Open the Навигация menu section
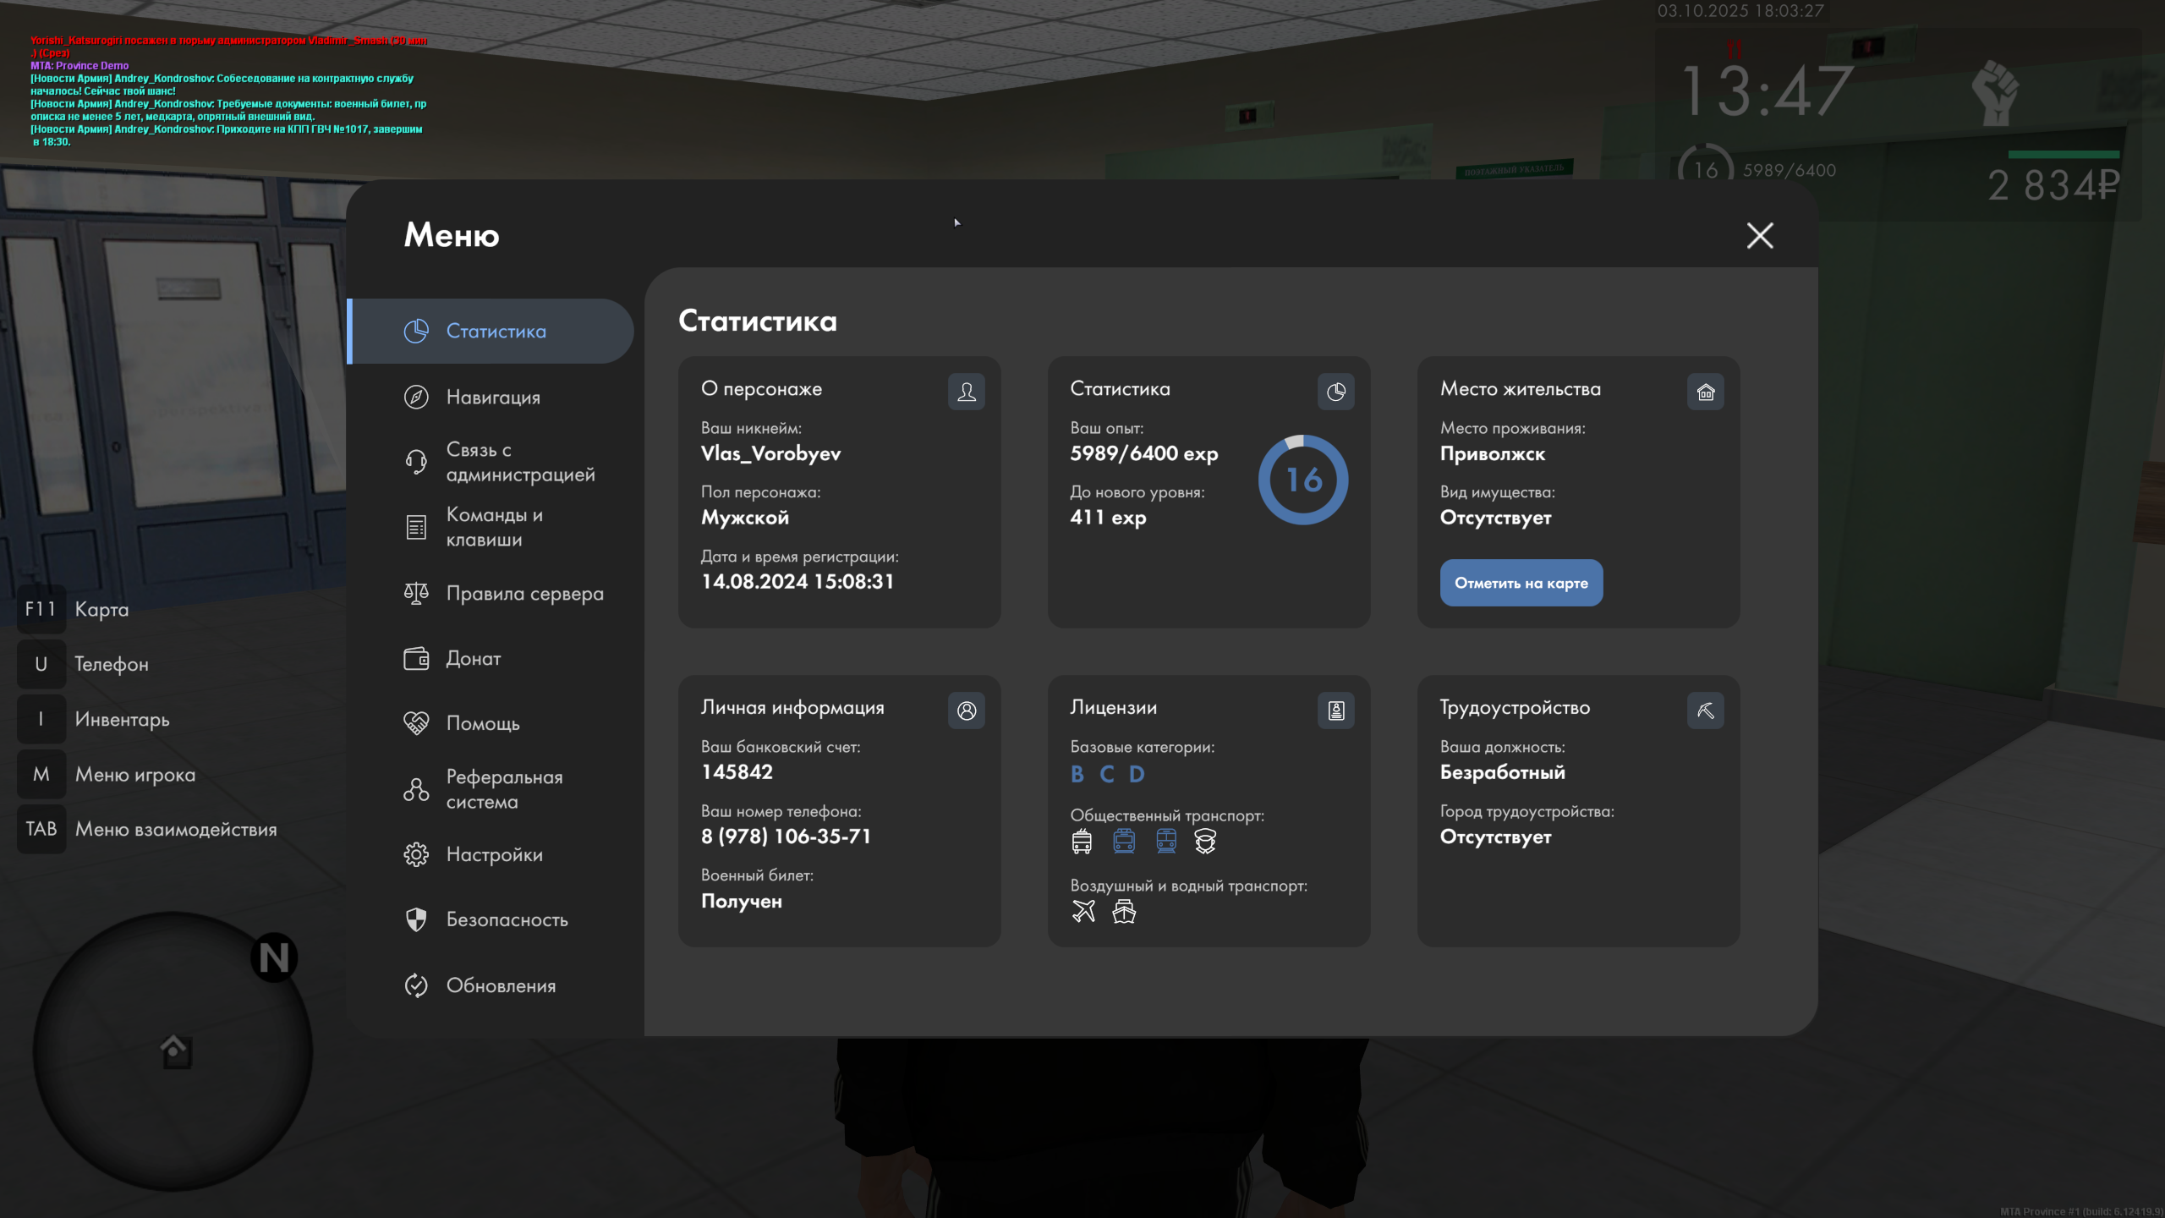Screen dimensions: 2165x1218 [493, 397]
